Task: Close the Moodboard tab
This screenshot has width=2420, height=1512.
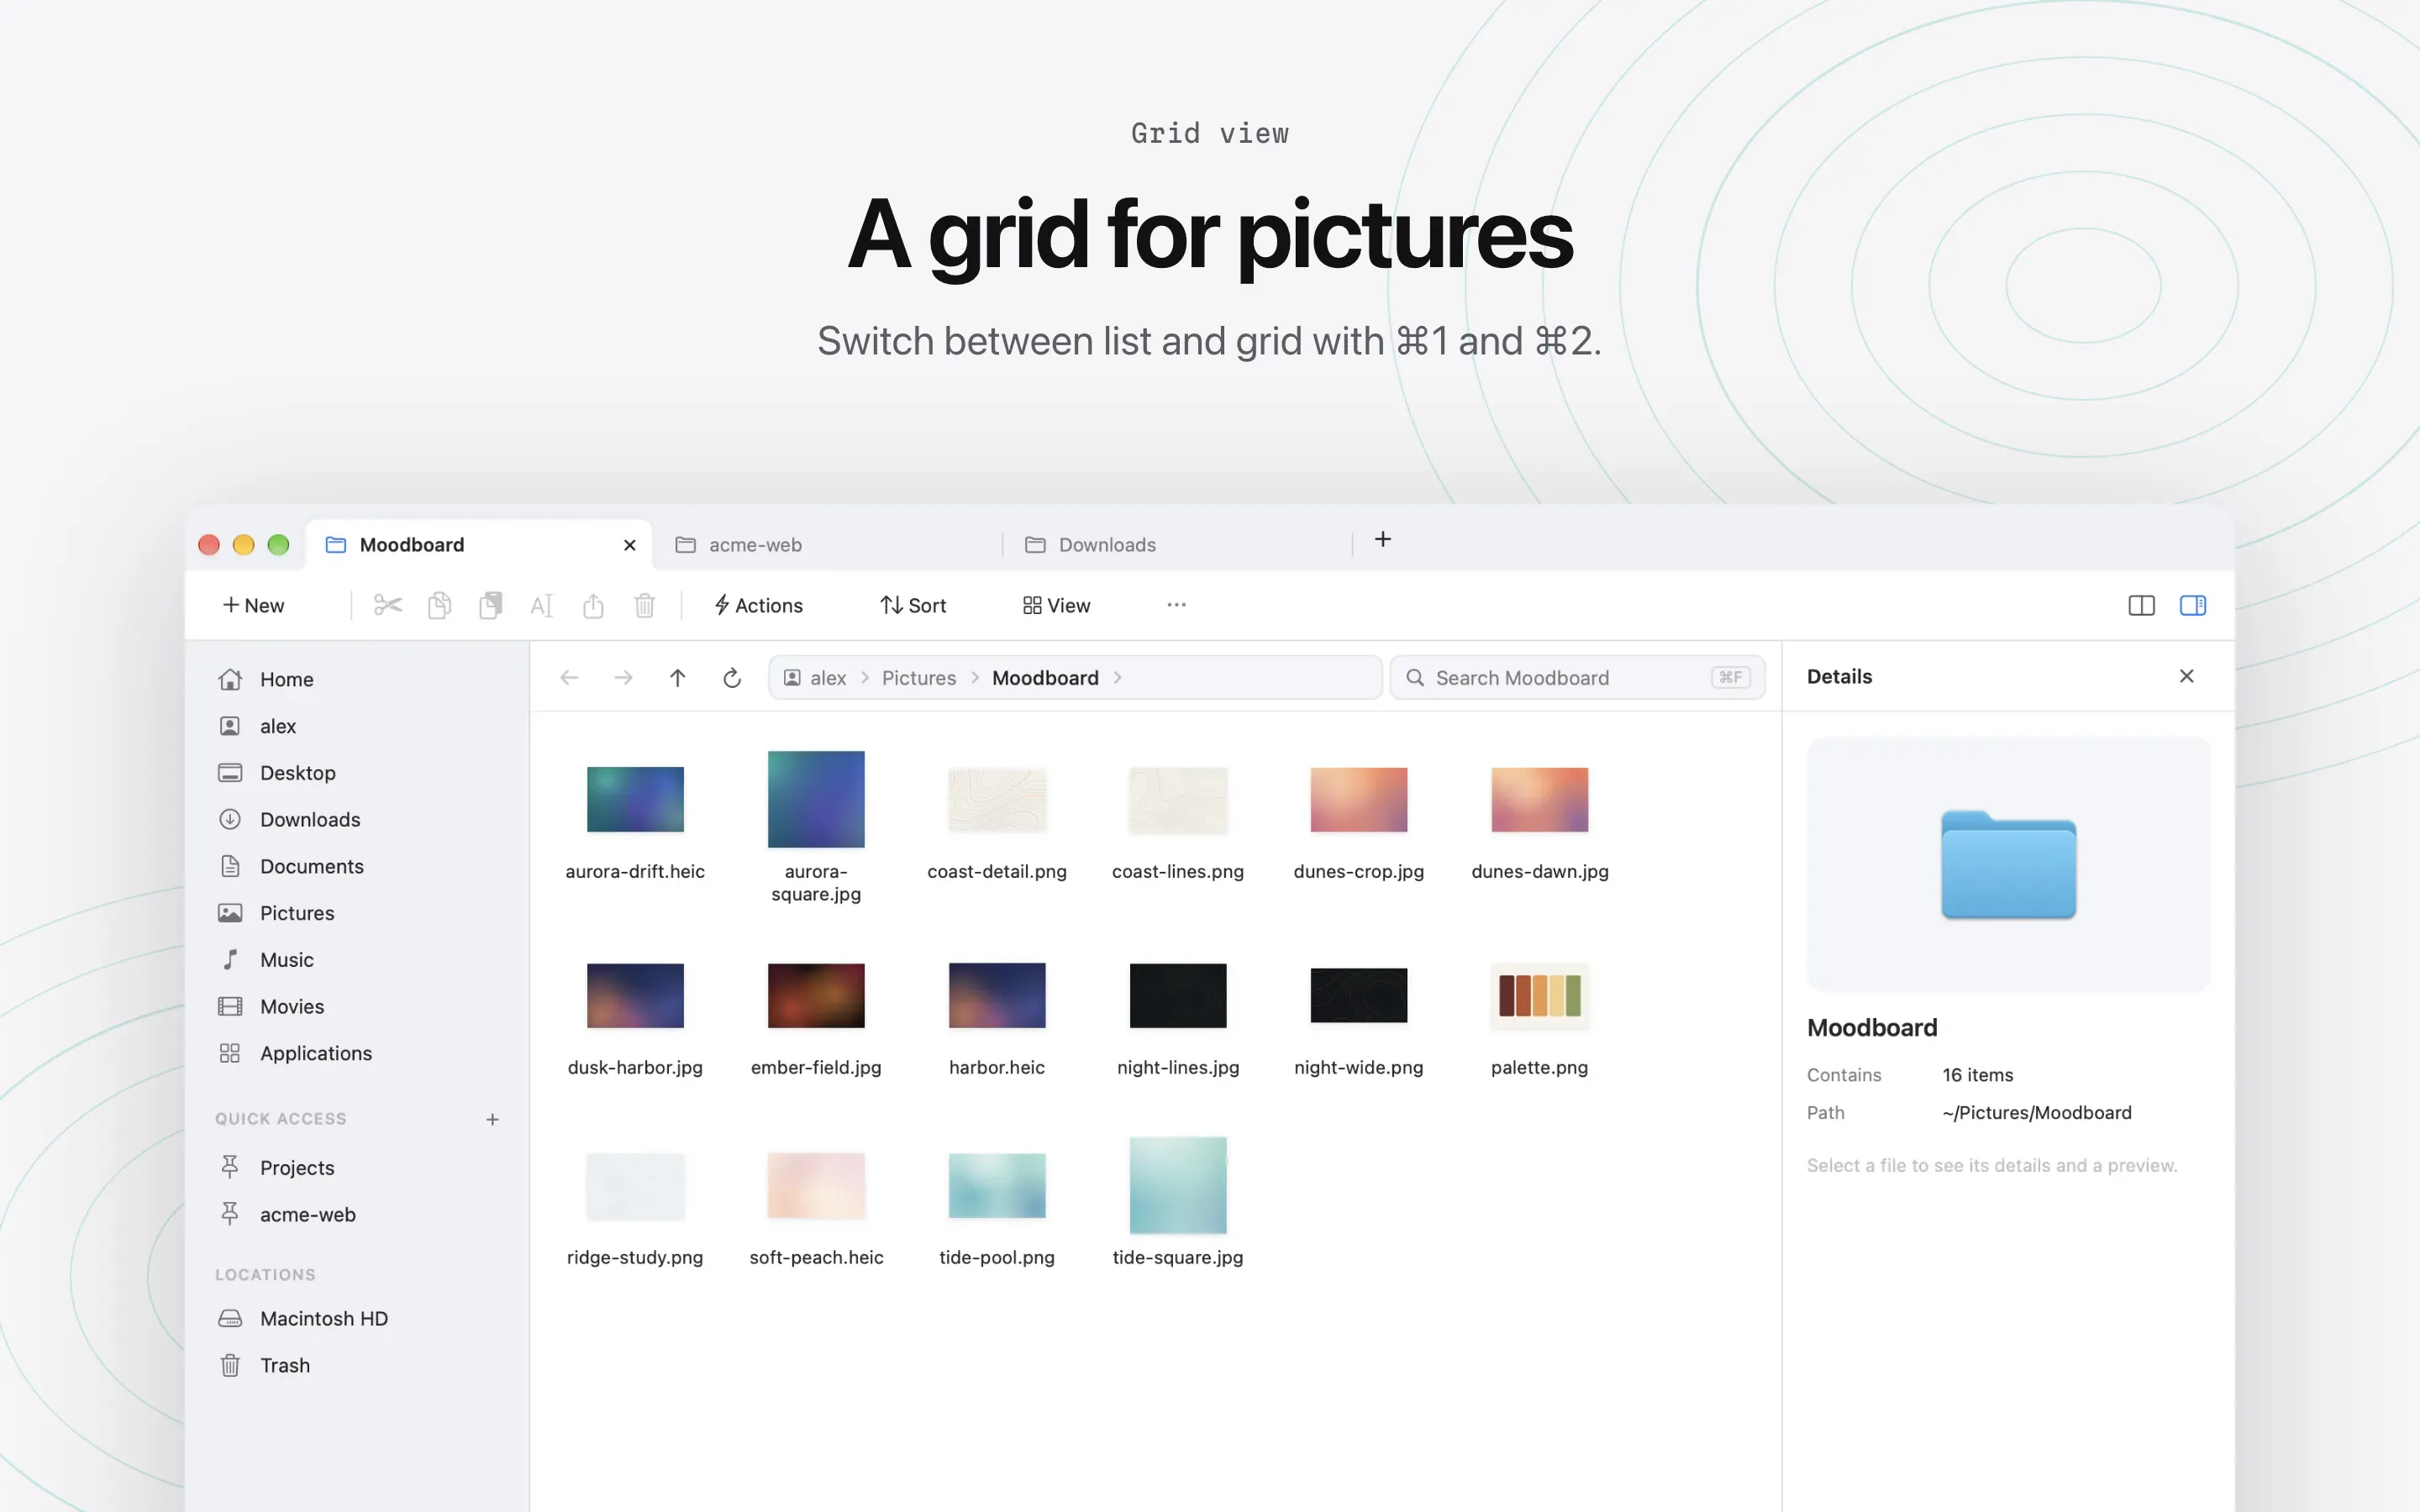Action: coord(630,545)
